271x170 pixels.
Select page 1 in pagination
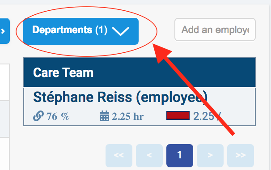pos(180,156)
